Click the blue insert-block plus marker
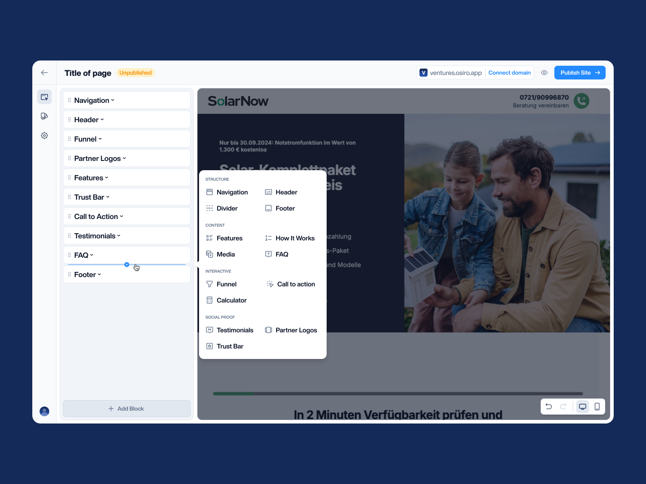This screenshot has height=484, width=646. coord(127,265)
